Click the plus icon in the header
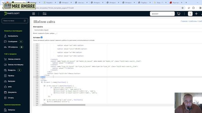Viewport: 202px width, 113px height. point(196,14)
